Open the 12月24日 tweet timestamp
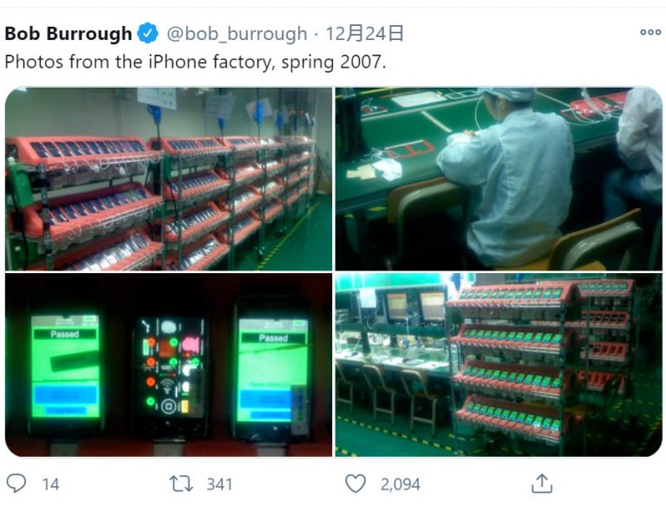The height and width of the screenshot is (507, 666). coord(364,34)
